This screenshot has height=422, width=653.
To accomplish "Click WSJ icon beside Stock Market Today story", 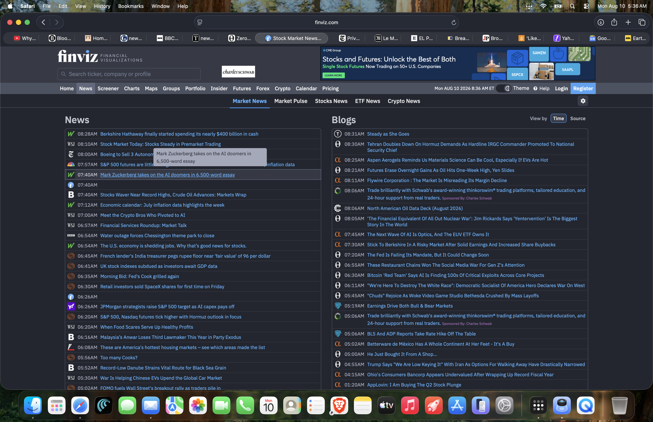I will 71,144.
